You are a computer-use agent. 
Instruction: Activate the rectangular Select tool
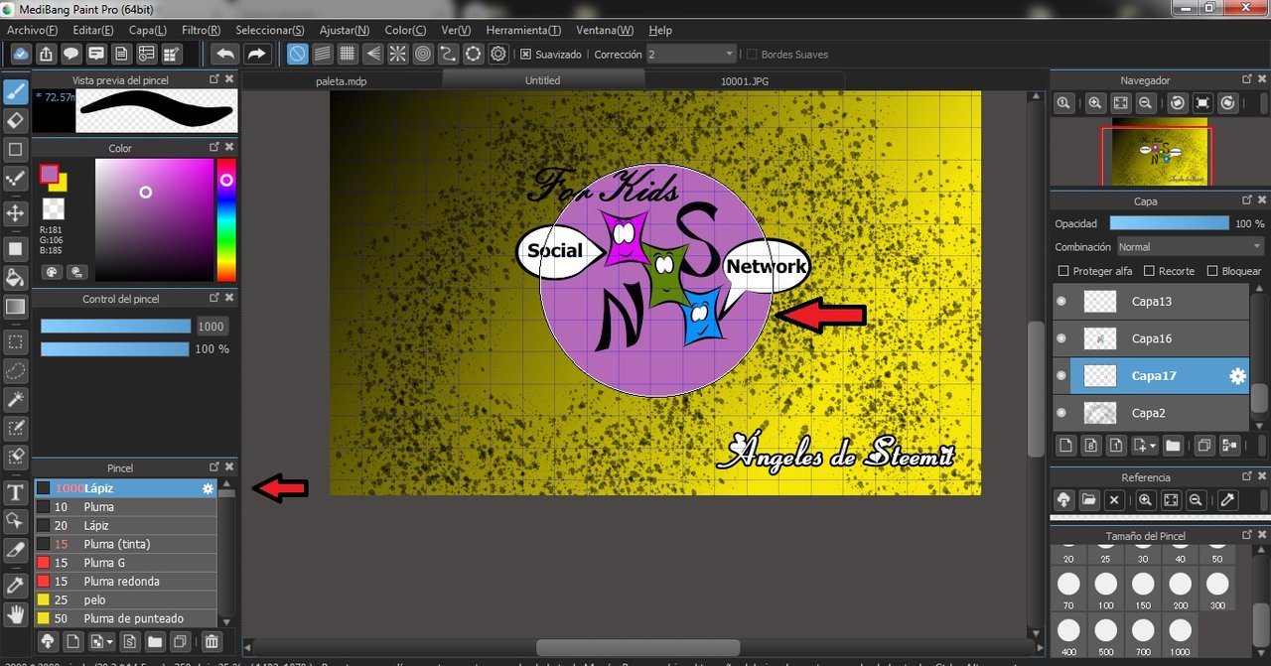[16, 342]
